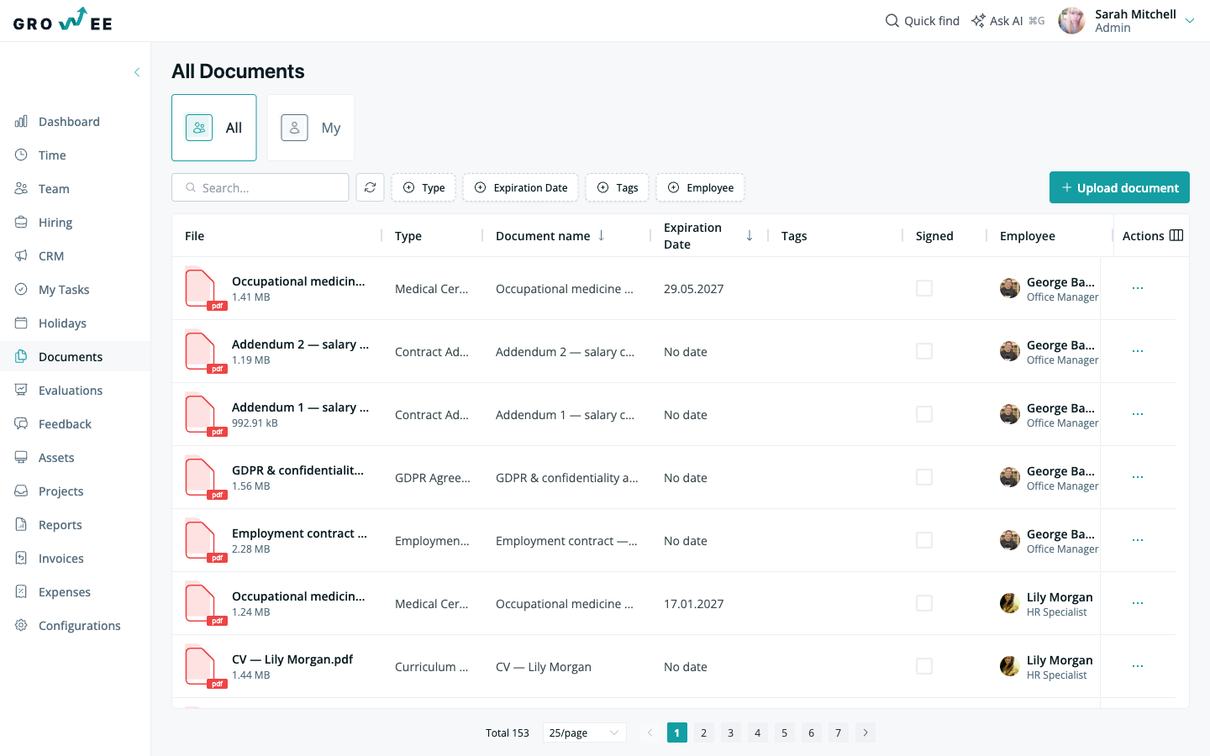Open the Tags filter

pyautogui.click(x=617, y=187)
